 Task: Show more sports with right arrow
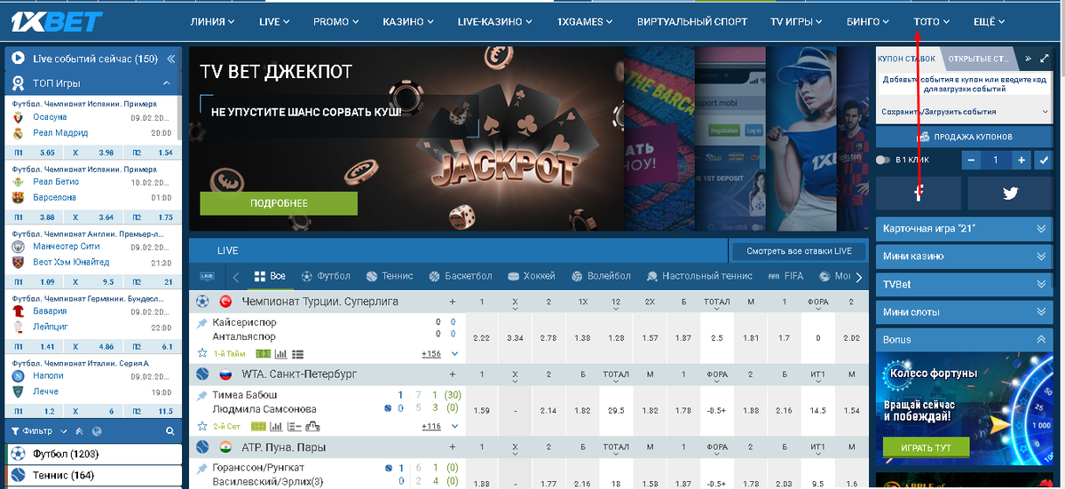pyautogui.click(x=858, y=277)
